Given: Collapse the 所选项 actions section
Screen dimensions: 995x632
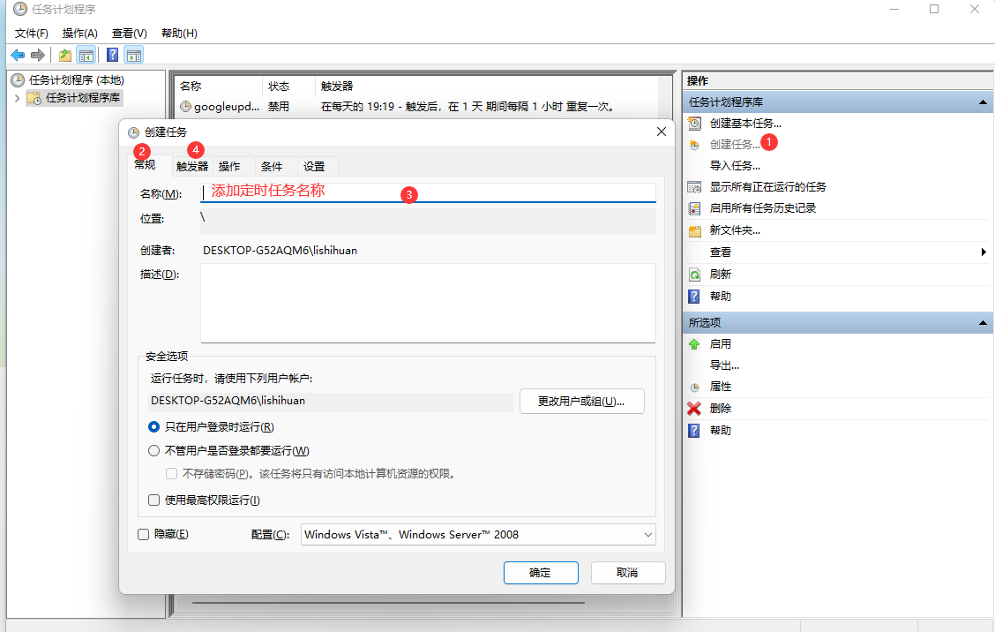Looking at the screenshot, I should pyautogui.click(x=983, y=323).
